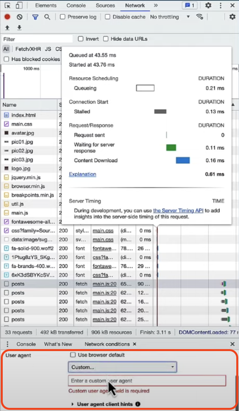Switch to the Console tab at top
Image resolution: width=239 pixels, height=411 pixels.
pos(76,5)
